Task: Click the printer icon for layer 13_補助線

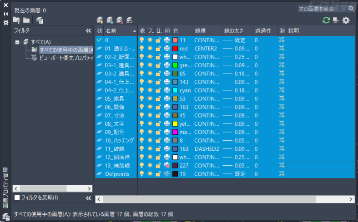Action: coord(167,165)
